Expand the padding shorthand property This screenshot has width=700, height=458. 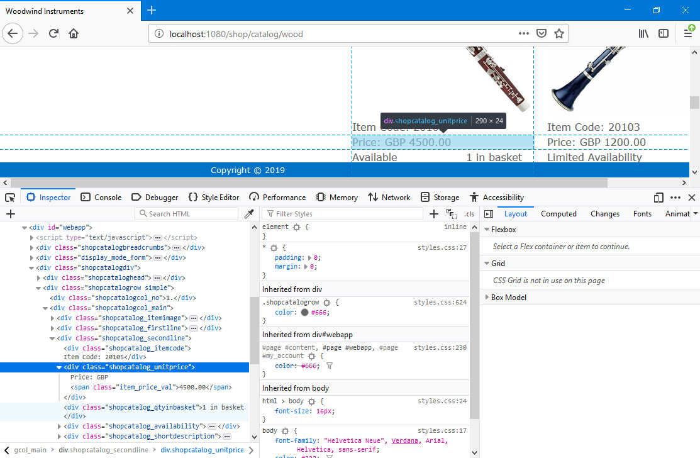coord(310,258)
